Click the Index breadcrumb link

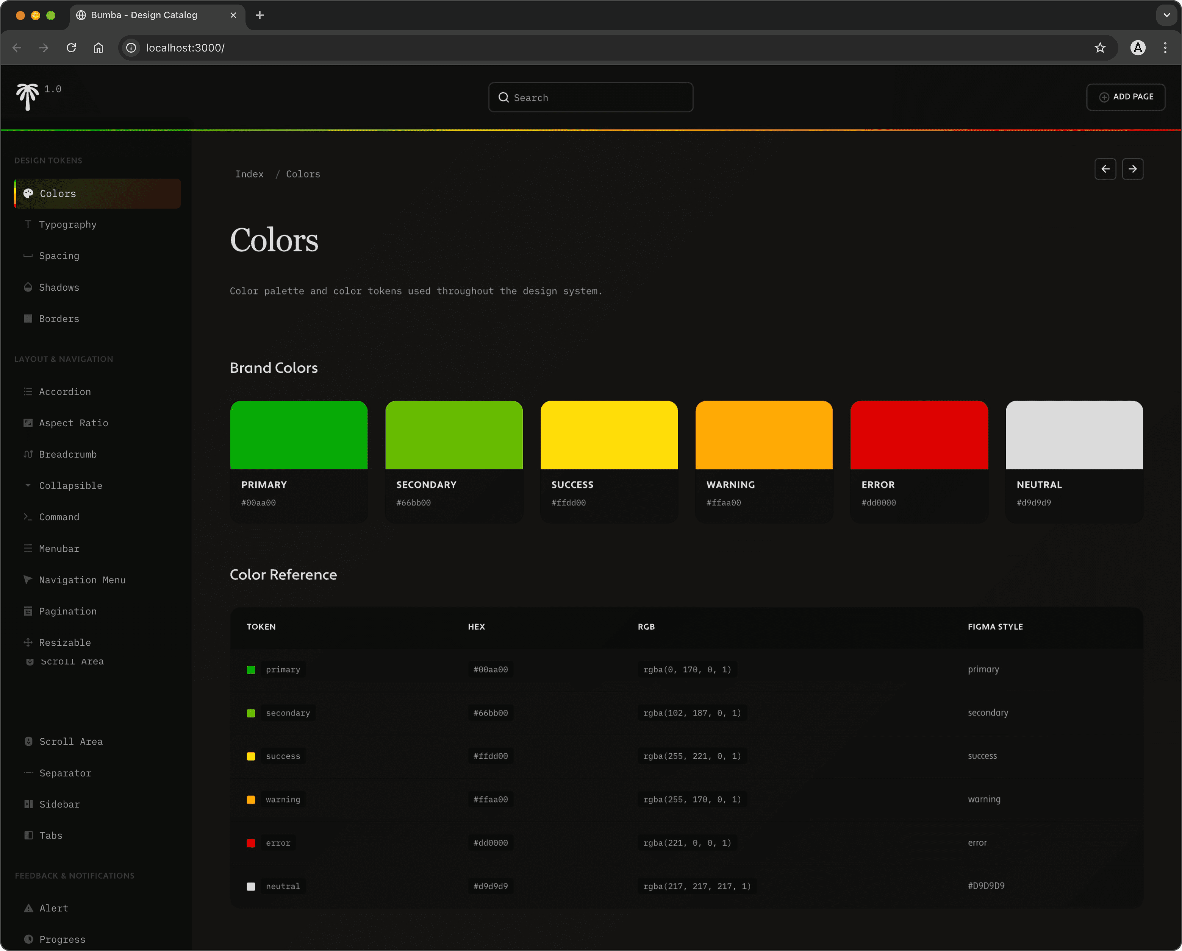(249, 174)
